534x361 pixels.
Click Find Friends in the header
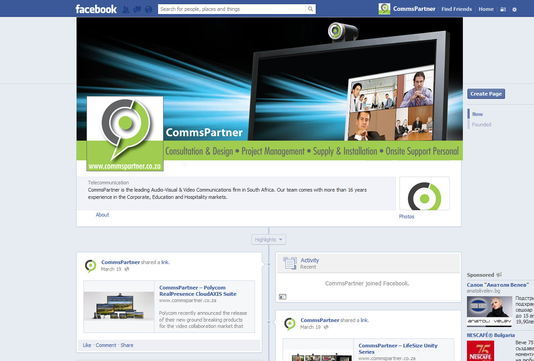pos(457,9)
